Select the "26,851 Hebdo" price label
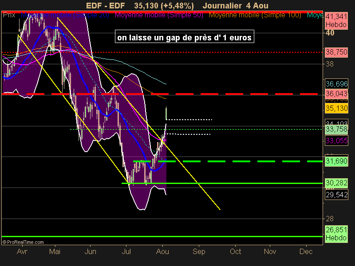Viewport: 355px width, 266px height. 336,234
